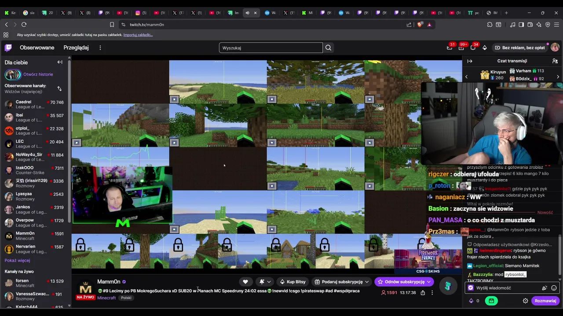Go back with browser back arrow

(x=6, y=25)
